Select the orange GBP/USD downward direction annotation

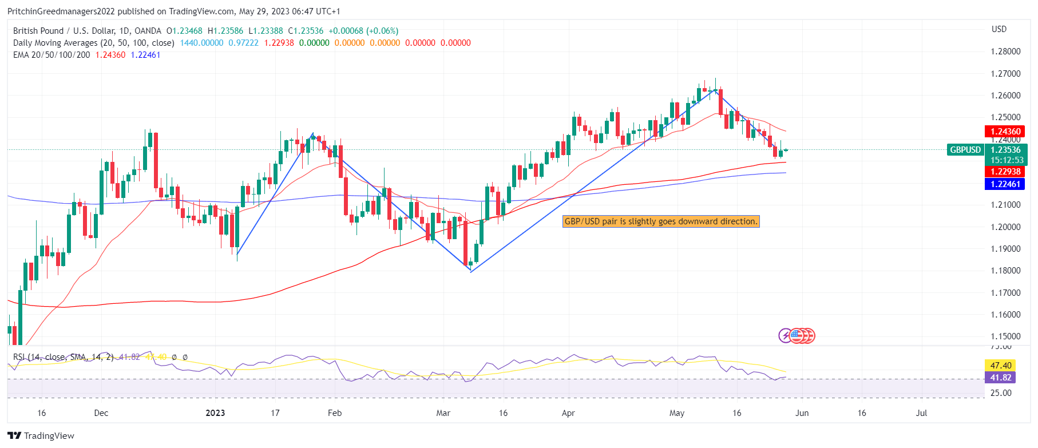click(x=661, y=221)
